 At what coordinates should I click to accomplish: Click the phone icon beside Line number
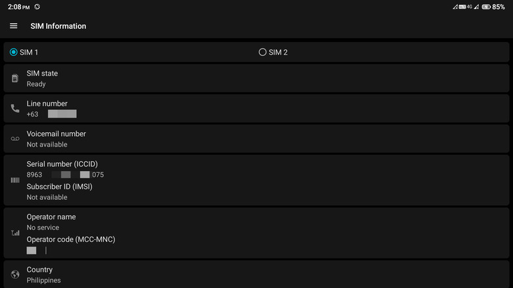click(x=14, y=108)
